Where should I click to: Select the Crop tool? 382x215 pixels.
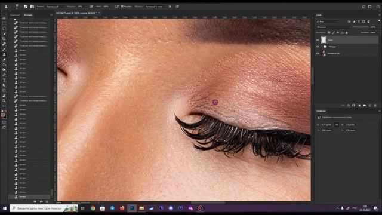pos(4,38)
